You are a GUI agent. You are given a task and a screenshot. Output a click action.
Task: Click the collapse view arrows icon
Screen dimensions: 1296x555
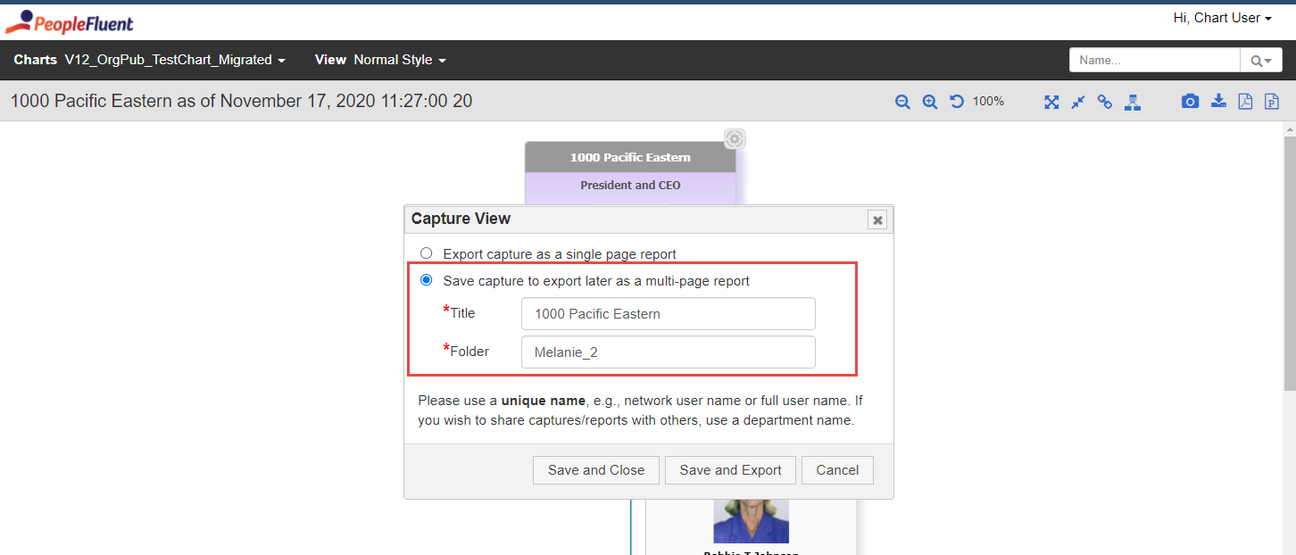[1077, 101]
